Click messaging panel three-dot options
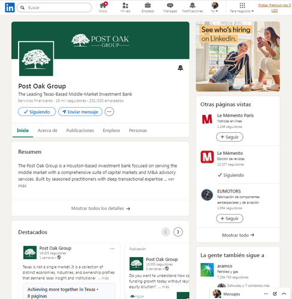 (x=266, y=294)
